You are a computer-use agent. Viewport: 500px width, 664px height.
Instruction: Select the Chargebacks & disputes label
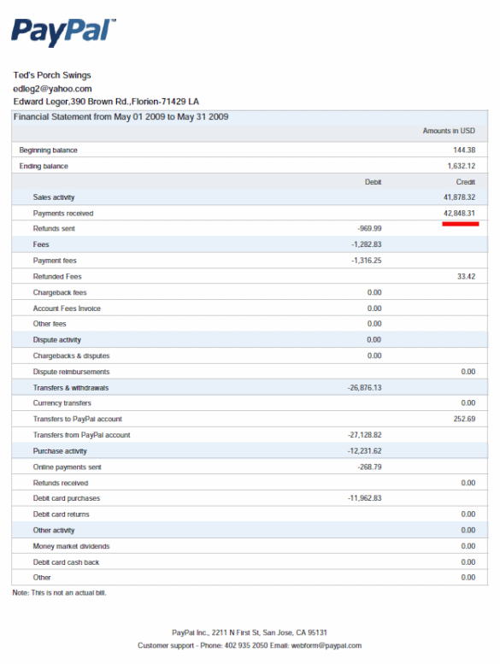tap(71, 356)
